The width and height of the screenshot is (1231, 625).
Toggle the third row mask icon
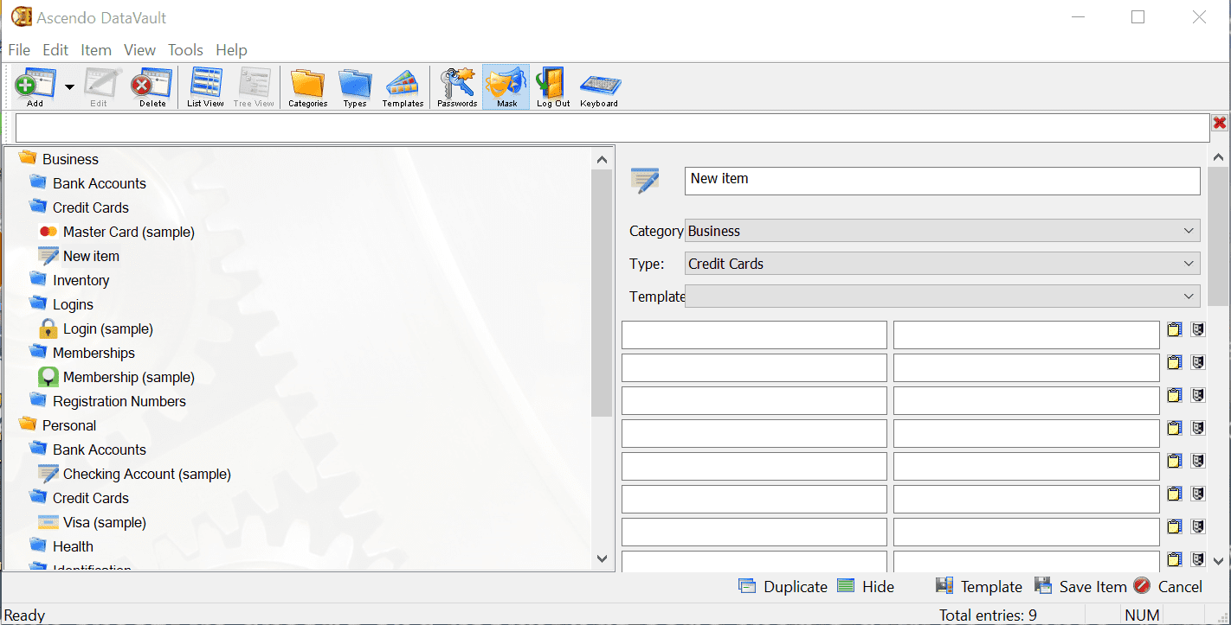(1198, 395)
